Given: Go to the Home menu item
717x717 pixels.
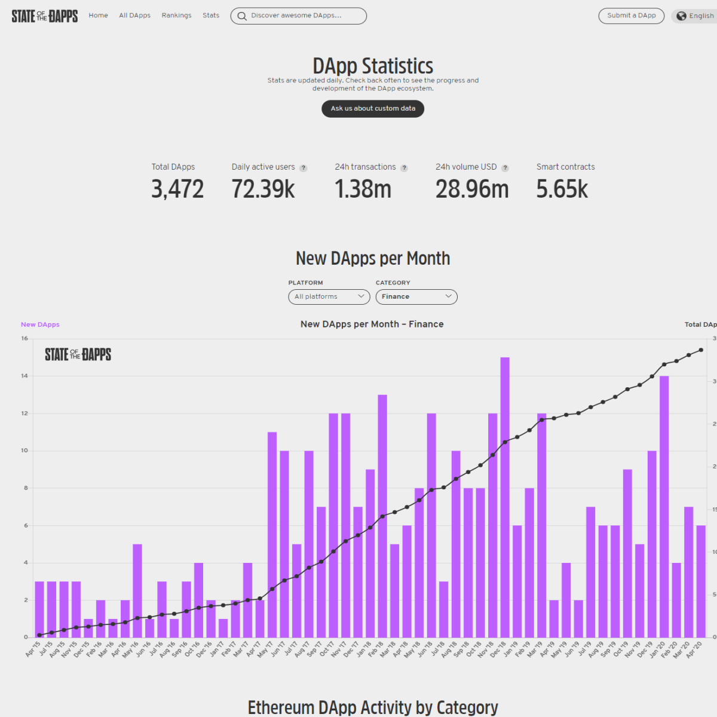Looking at the screenshot, I should 99,16.
